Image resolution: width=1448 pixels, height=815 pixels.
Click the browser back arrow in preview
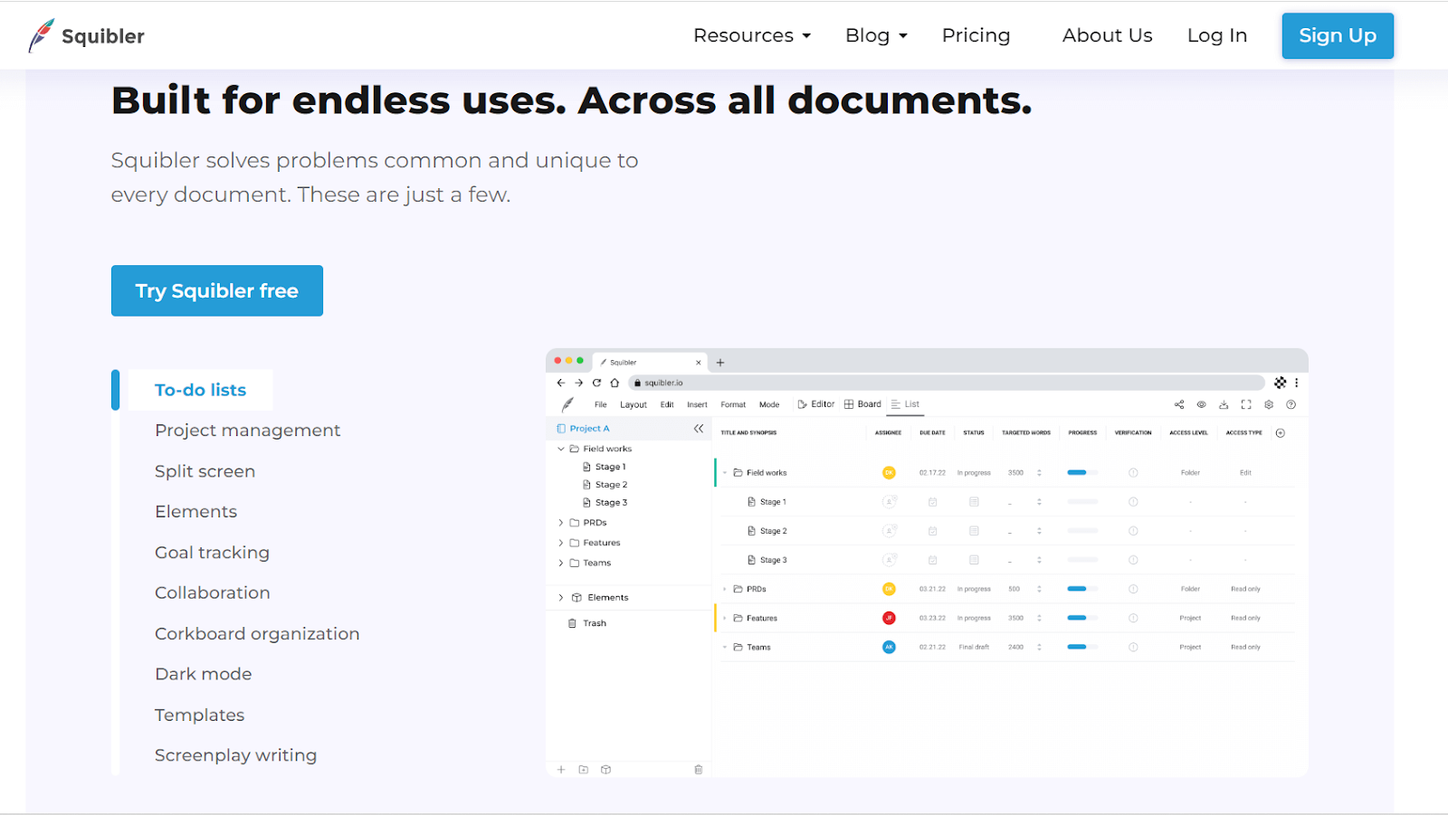point(561,383)
